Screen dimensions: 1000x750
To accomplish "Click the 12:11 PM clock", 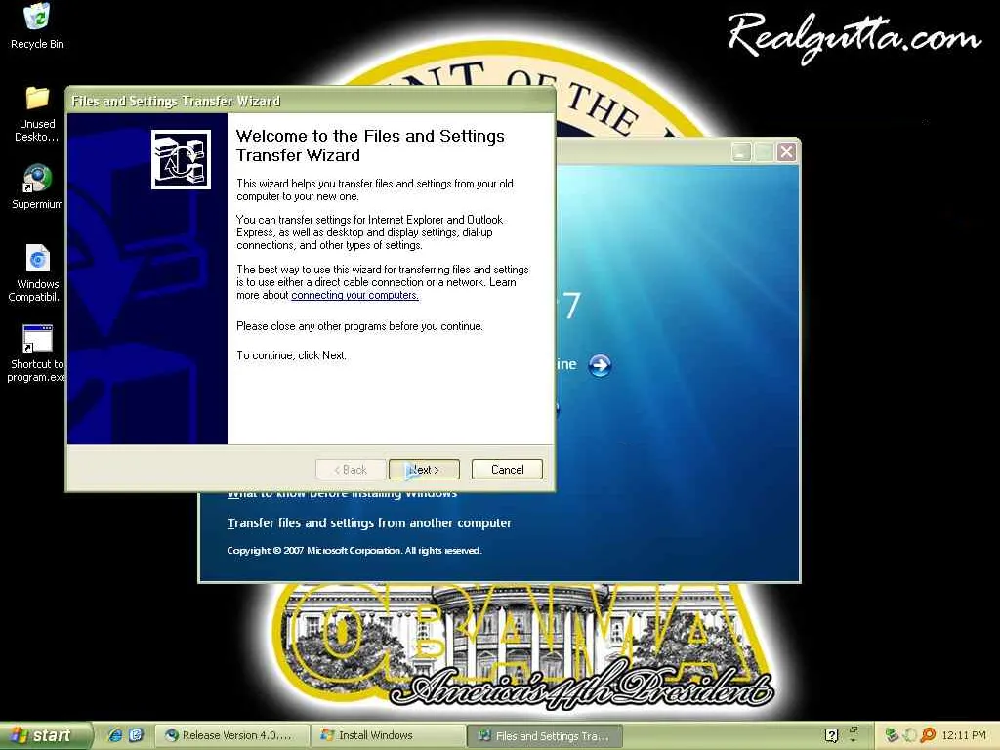I will click(x=964, y=735).
